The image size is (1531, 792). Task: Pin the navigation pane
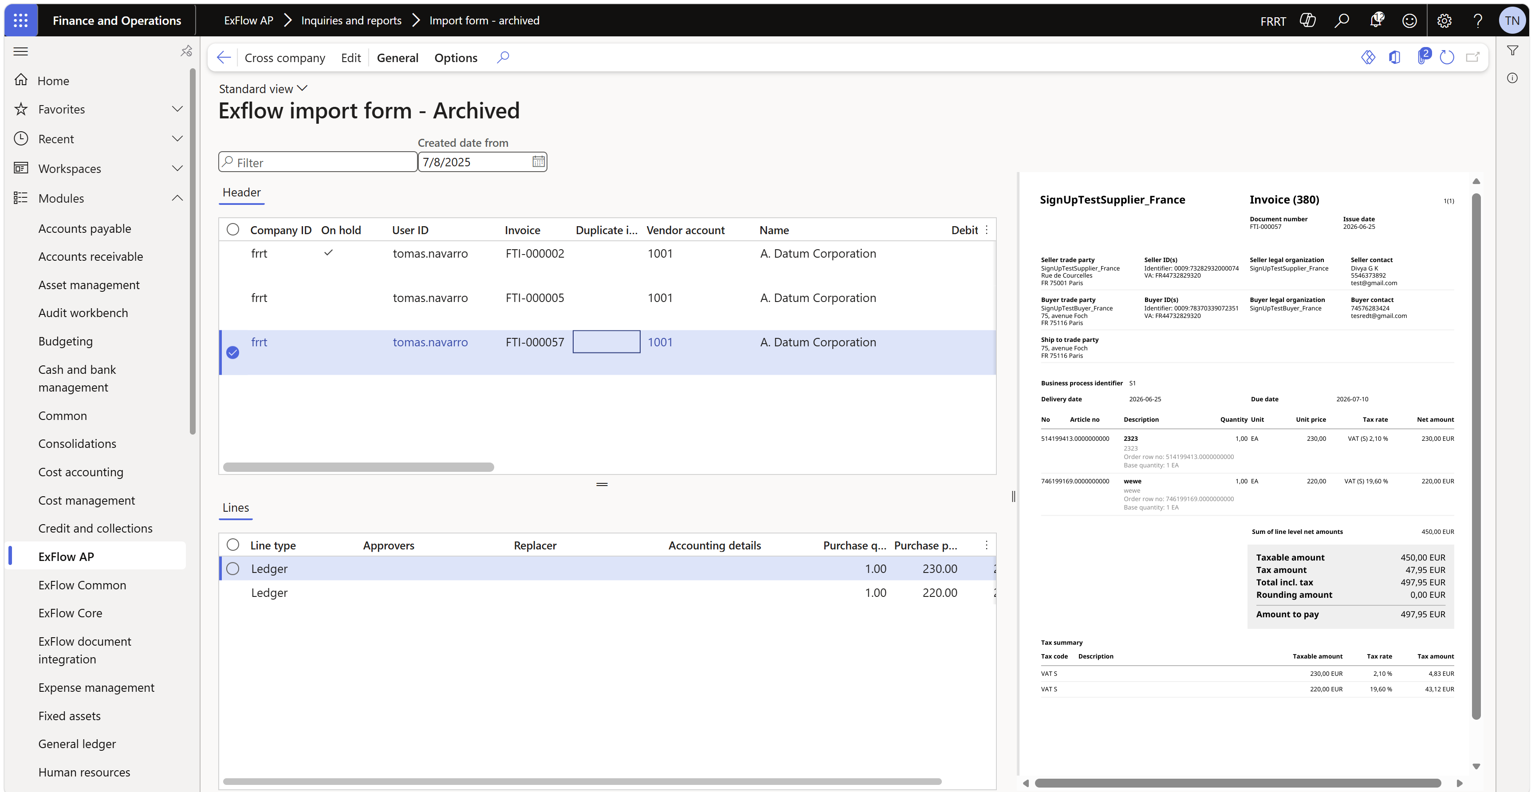tap(186, 52)
